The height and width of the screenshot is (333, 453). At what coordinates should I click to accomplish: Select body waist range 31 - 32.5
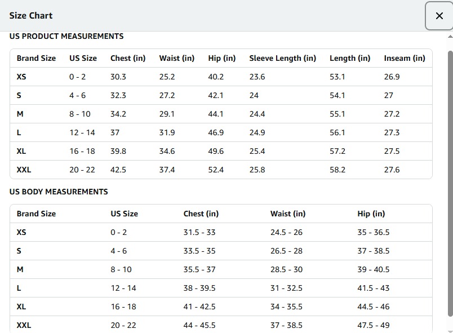(286, 288)
